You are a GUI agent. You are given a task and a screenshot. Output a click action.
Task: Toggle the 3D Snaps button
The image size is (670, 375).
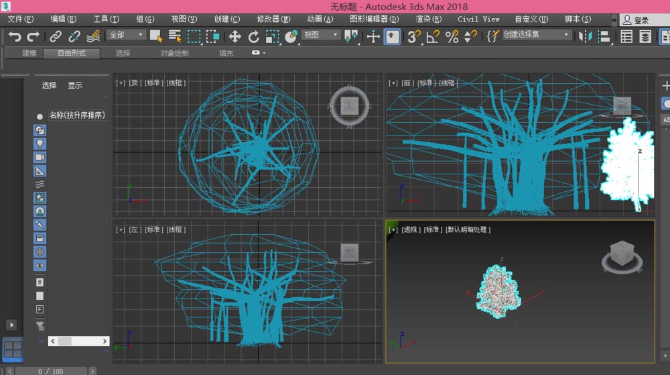click(414, 36)
